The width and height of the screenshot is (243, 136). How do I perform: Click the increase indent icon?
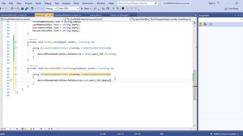click(117, 9)
